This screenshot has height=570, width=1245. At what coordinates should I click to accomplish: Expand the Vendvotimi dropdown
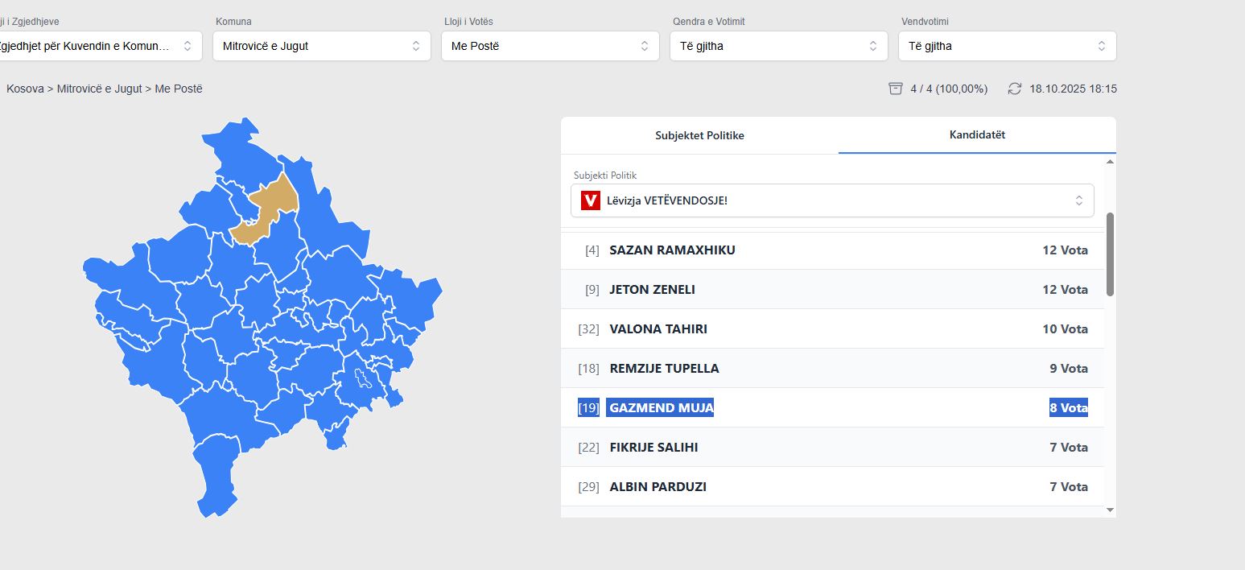pos(1007,46)
